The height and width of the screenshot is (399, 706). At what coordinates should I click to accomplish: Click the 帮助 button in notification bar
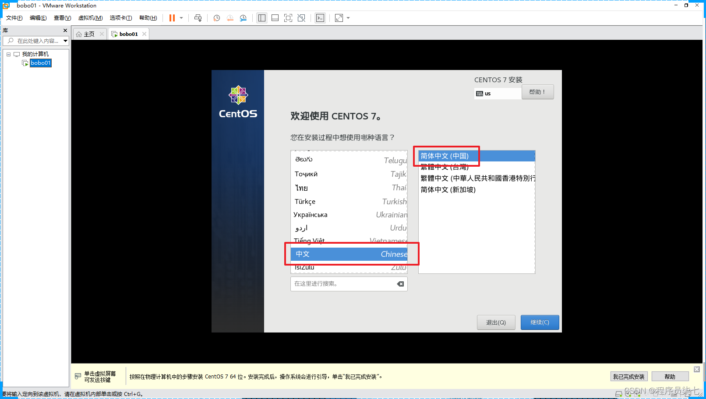coord(670,377)
